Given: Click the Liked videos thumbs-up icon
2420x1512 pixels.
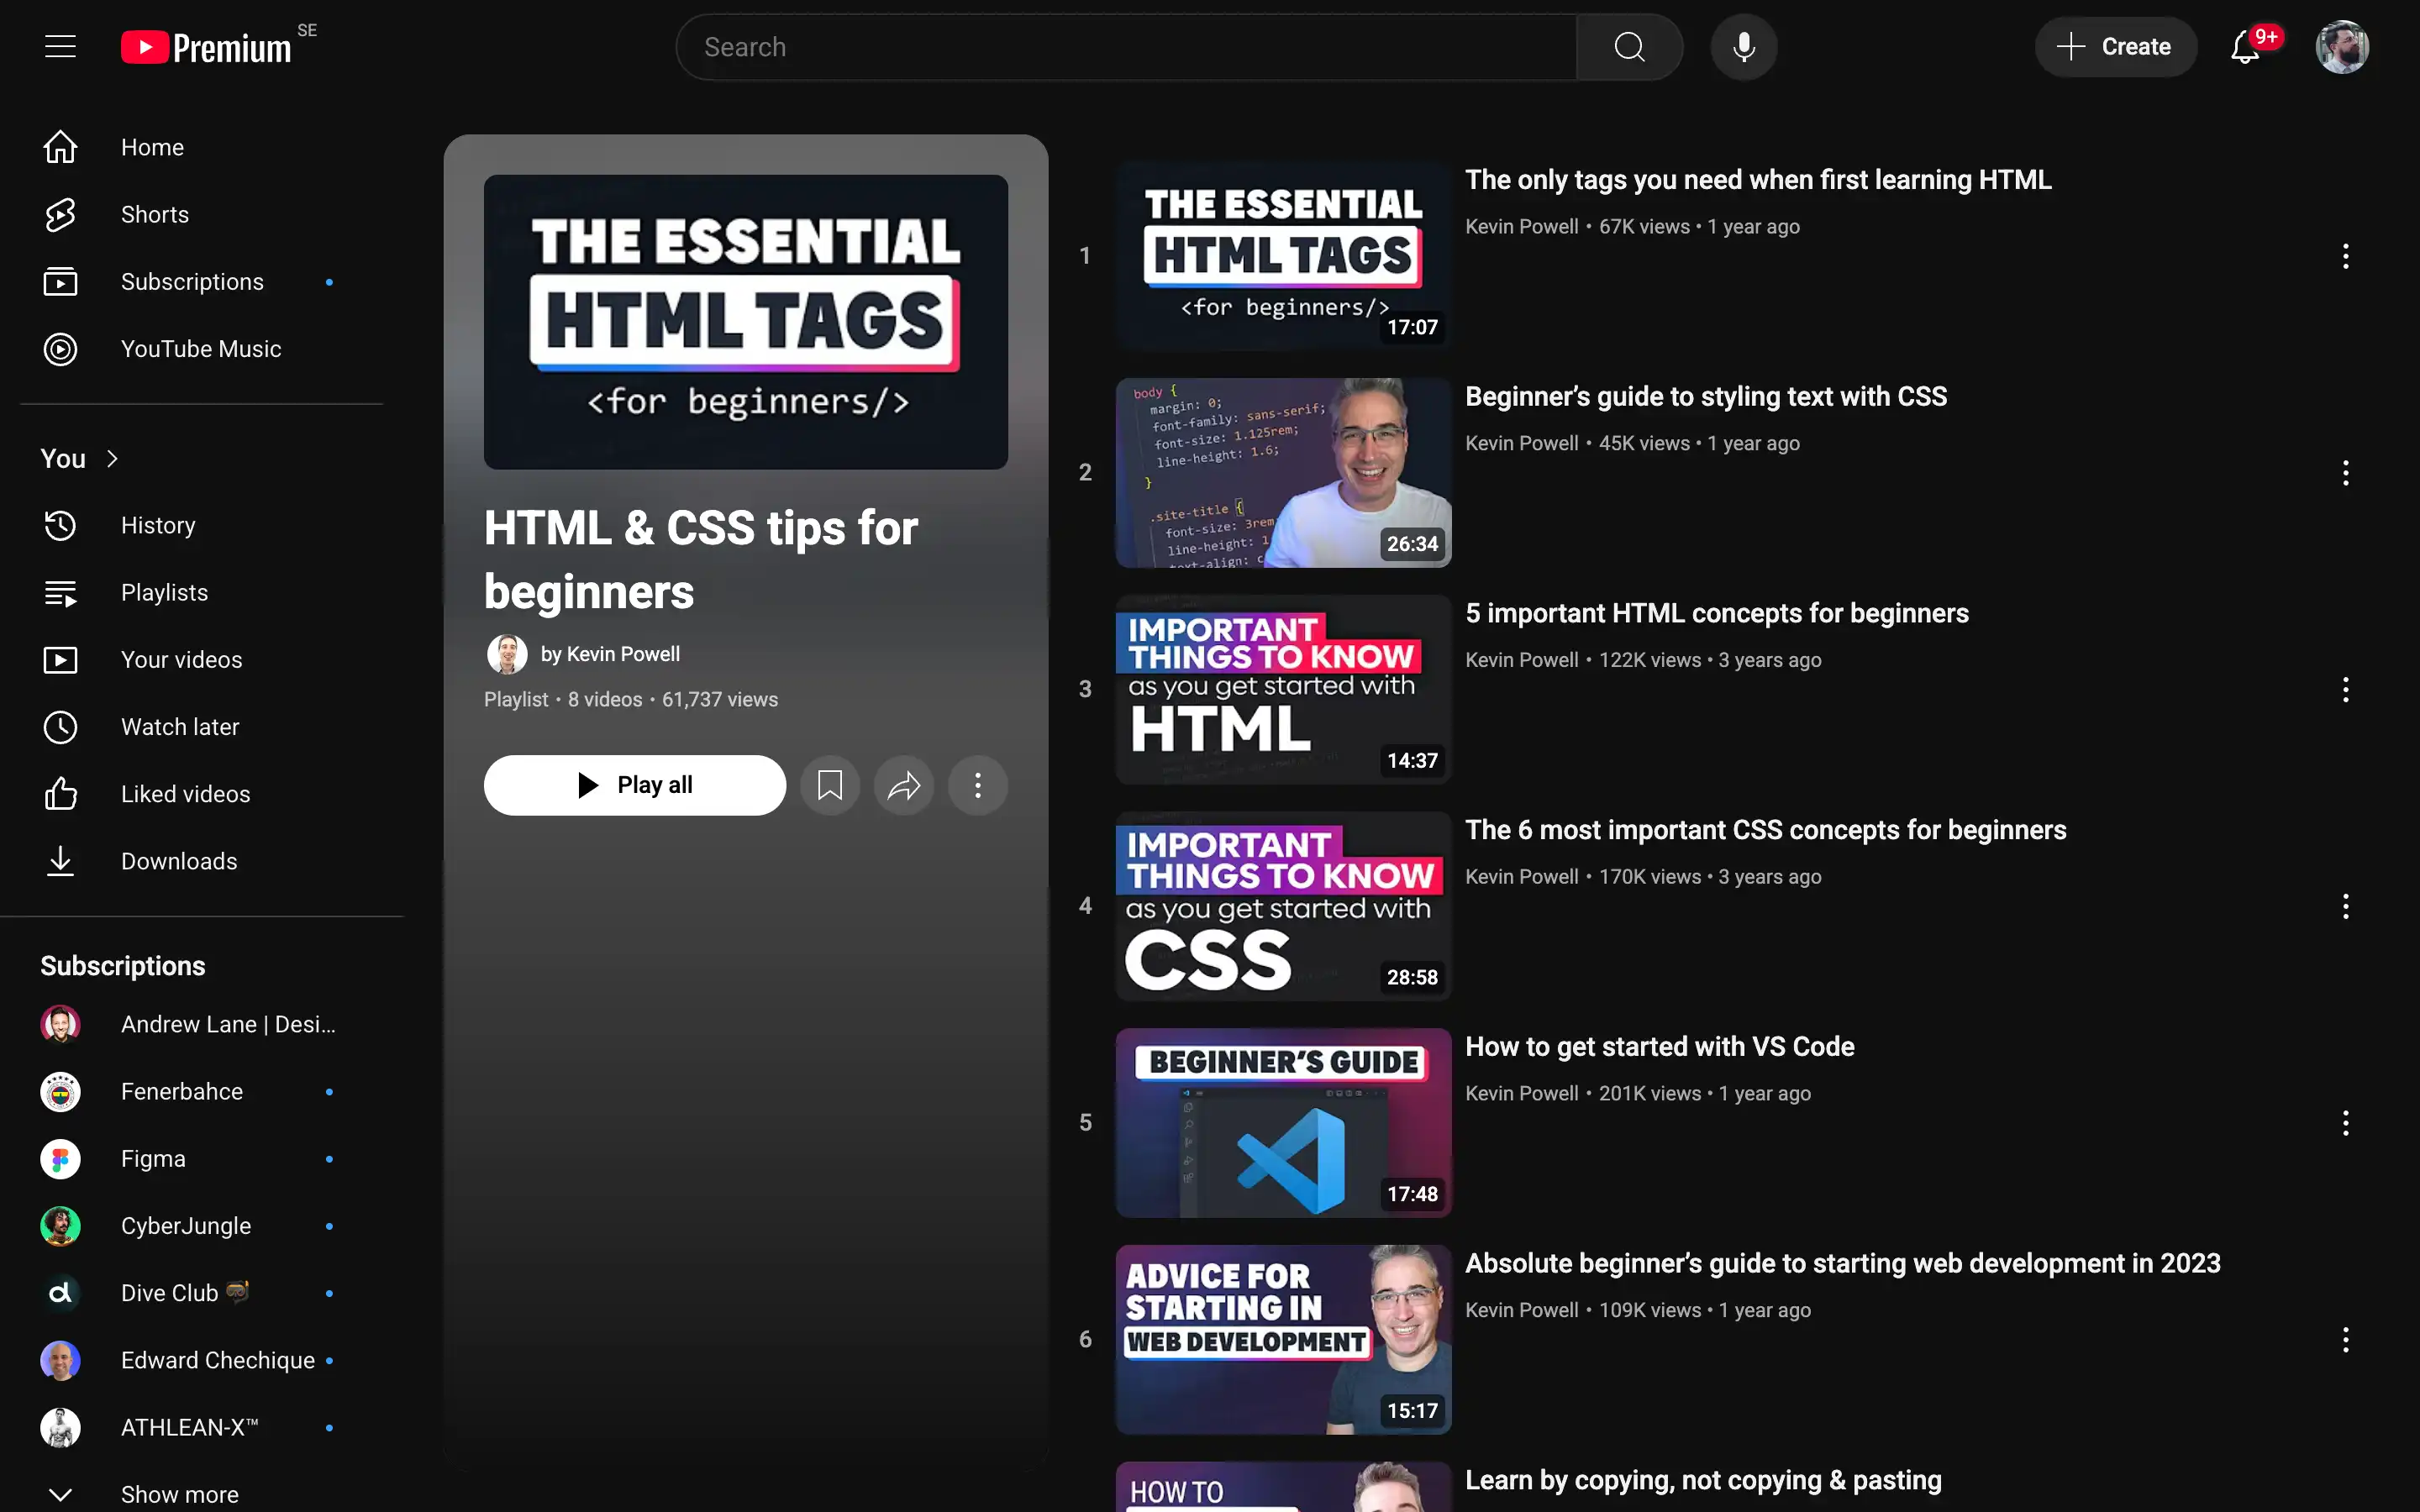Looking at the screenshot, I should [60, 794].
